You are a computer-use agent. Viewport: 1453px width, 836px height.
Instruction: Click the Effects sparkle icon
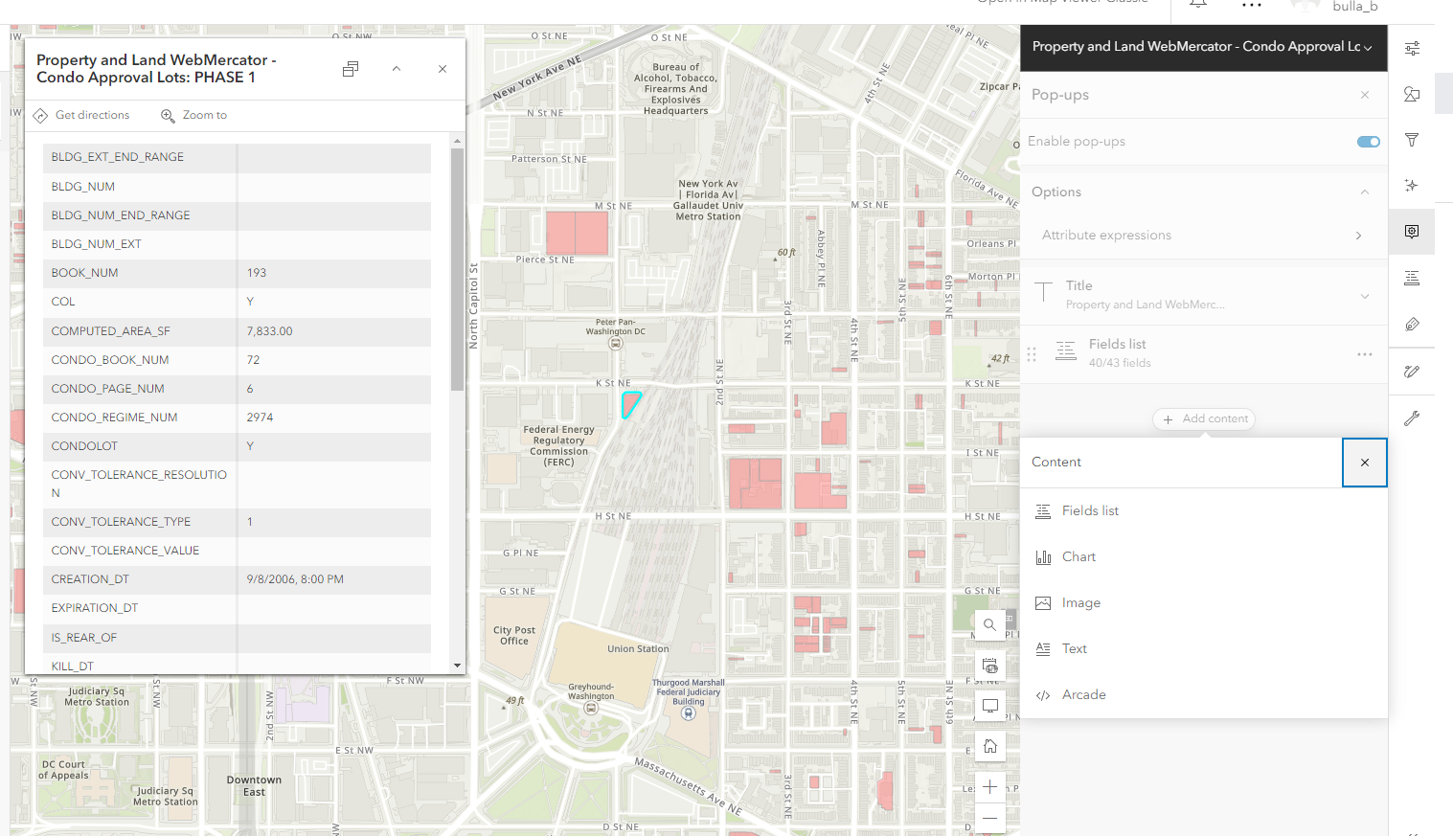click(x=1411, y=186)
